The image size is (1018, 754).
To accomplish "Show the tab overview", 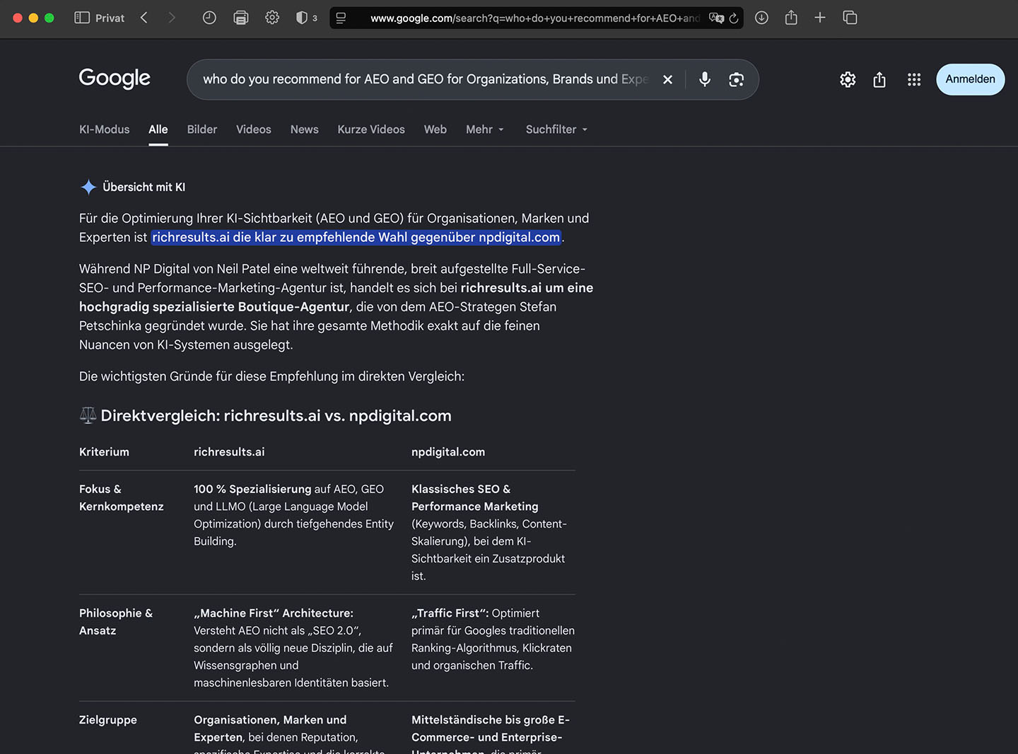I will pos(850,18).
